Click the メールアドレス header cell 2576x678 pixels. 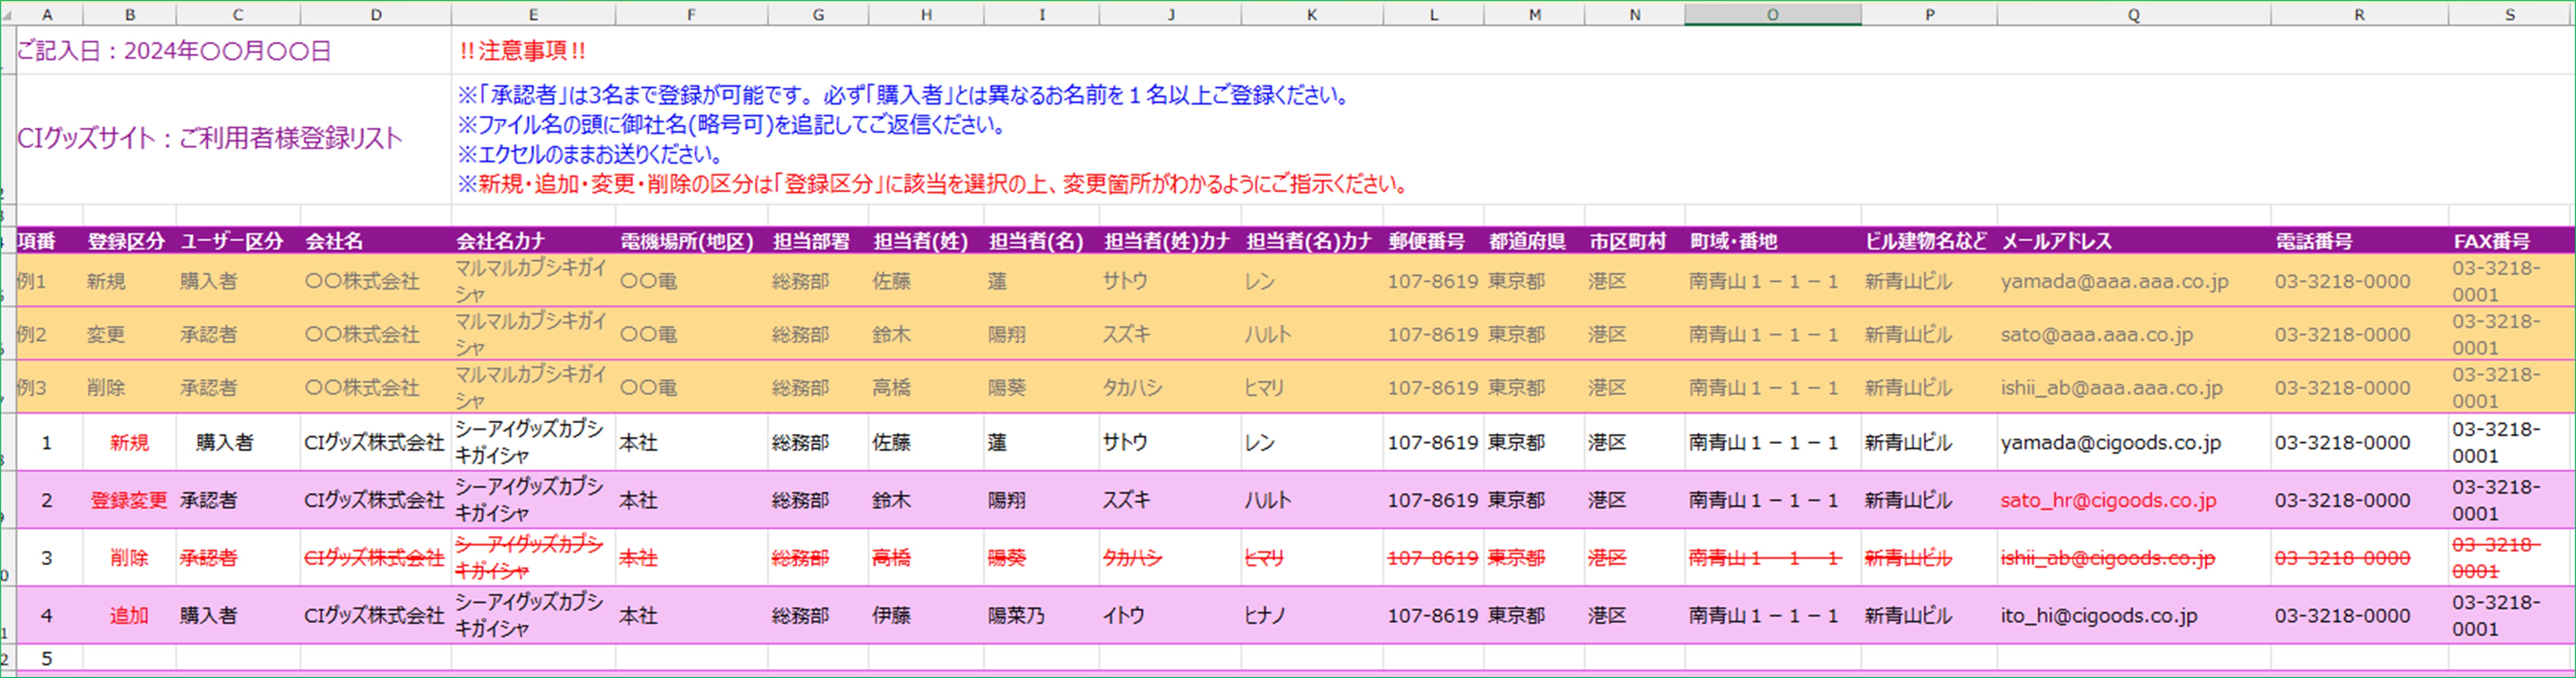point(2056,241)
